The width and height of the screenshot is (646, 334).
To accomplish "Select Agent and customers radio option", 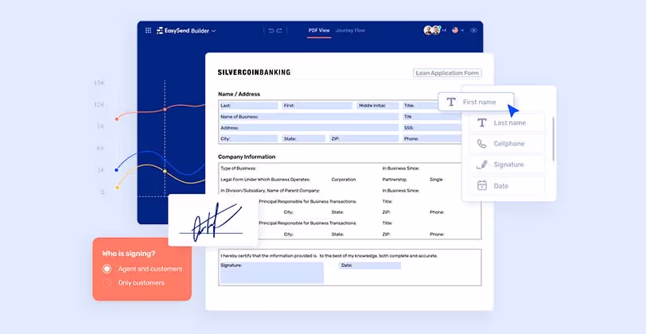I will (x=142, y=269).
